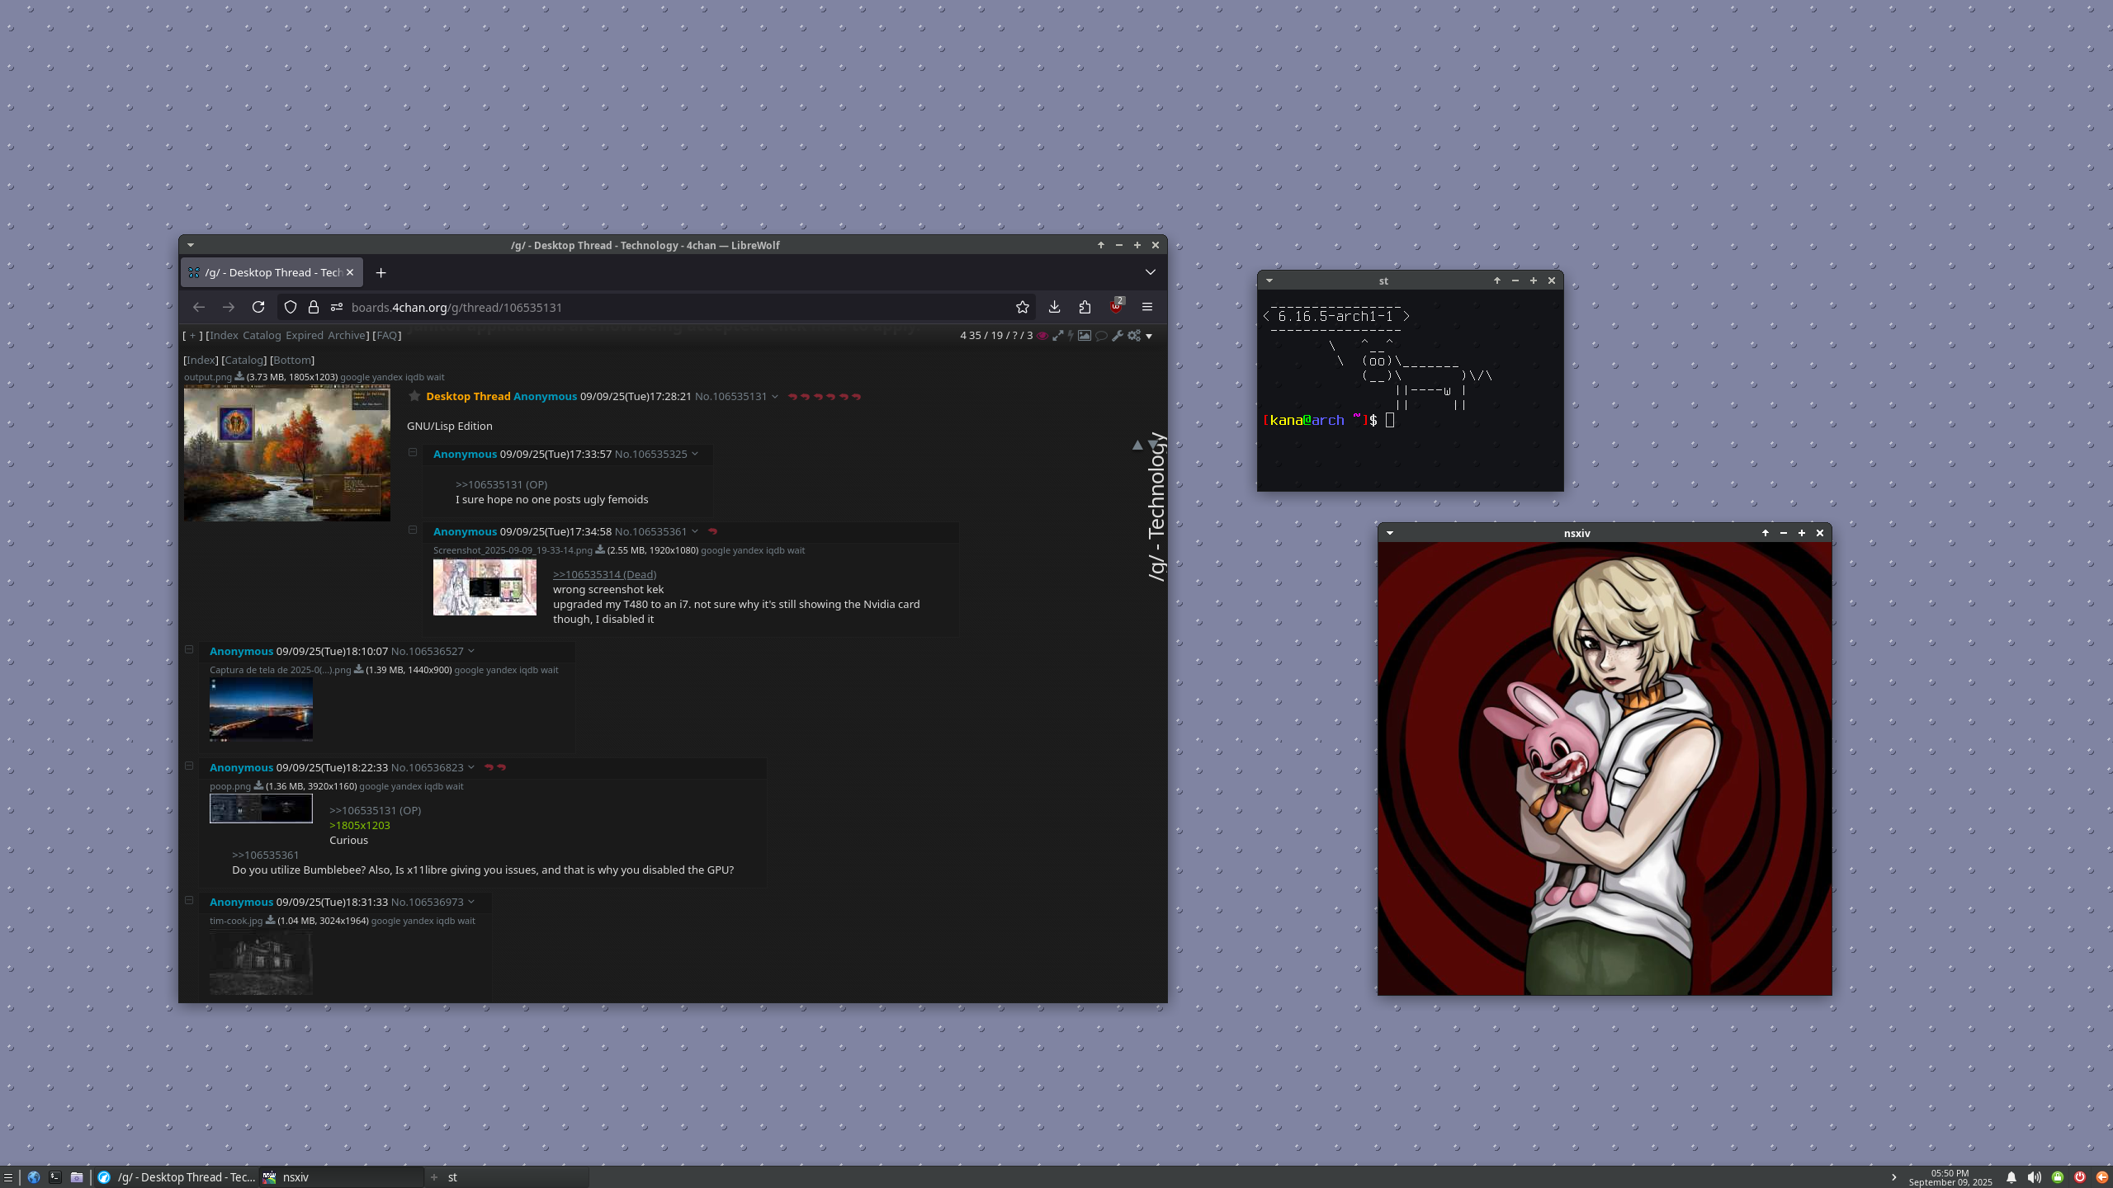2113x1188 pixels.
Task: Open the Catalog link in the header bar
Action: click(262, 336)
